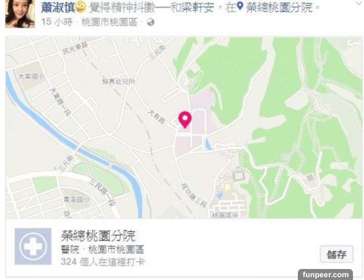364x280 pixels.
Task: Click 桃園高中 label on the map
Action: click(x=225, y=215)
